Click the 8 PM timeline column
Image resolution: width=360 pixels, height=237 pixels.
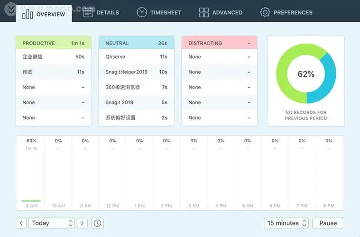click(329, 173)
